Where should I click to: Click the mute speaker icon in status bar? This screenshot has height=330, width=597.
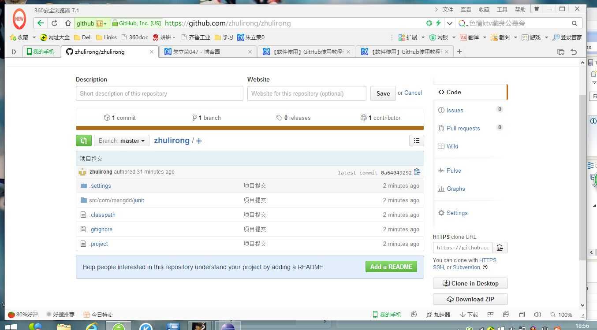[537, 315]
